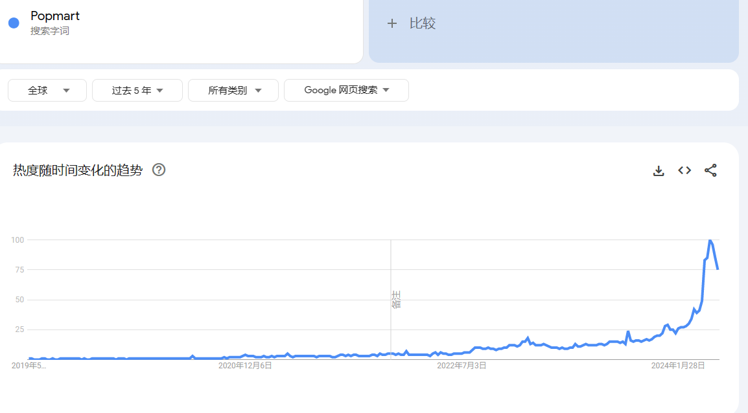Click the 50 y-axis value

pos(19,300)
